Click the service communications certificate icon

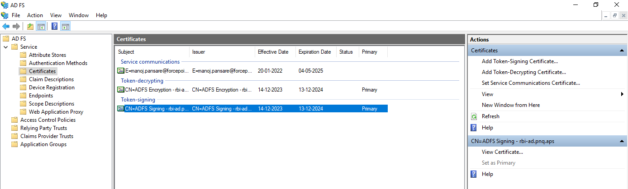[121, 71]
